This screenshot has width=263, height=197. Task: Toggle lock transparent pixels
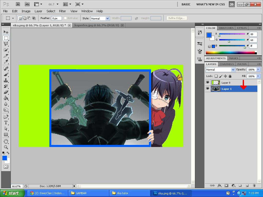216,76
